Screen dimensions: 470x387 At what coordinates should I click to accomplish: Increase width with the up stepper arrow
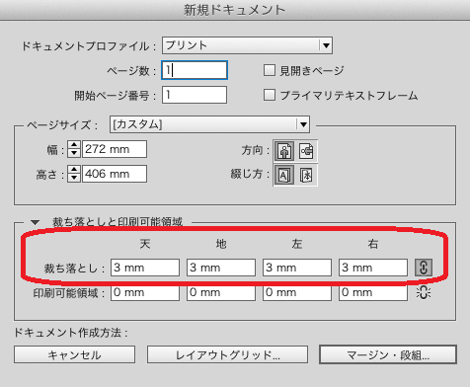pos(74,145)
